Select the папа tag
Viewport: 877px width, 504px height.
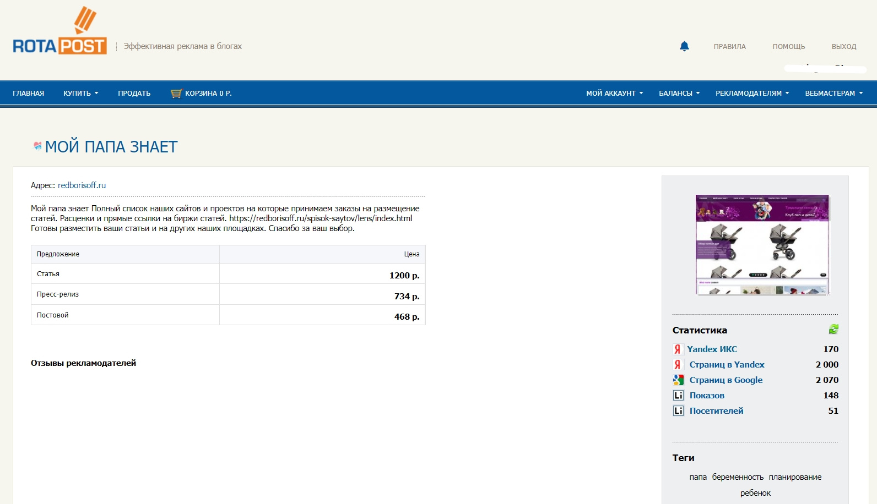click(698, 477)
